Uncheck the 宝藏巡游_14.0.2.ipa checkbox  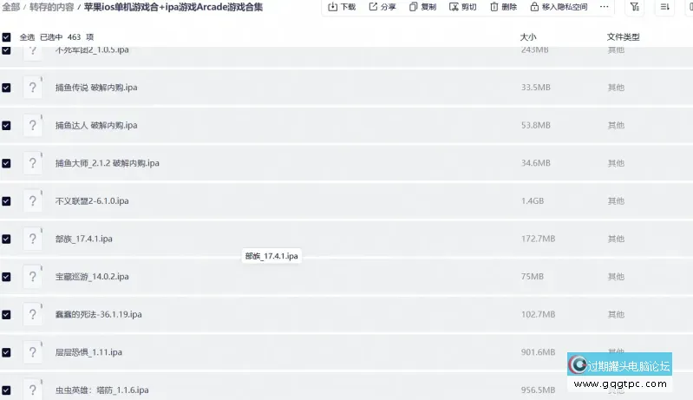[x=6, y=277]
